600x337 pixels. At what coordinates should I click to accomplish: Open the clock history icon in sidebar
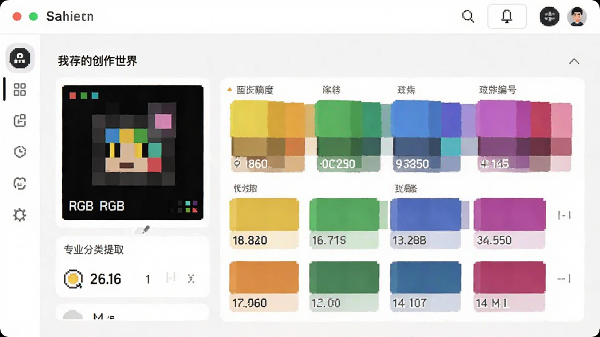click(x=19, y=152)
